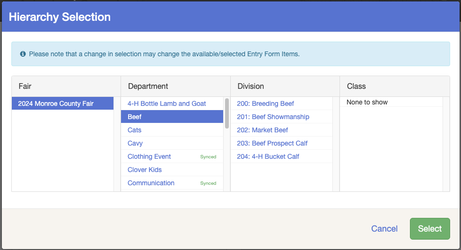The height and width of the screenshot is (250, 461).
Task: Select 2024 Monroe County Fair
Action: click(x=62, y=103)
